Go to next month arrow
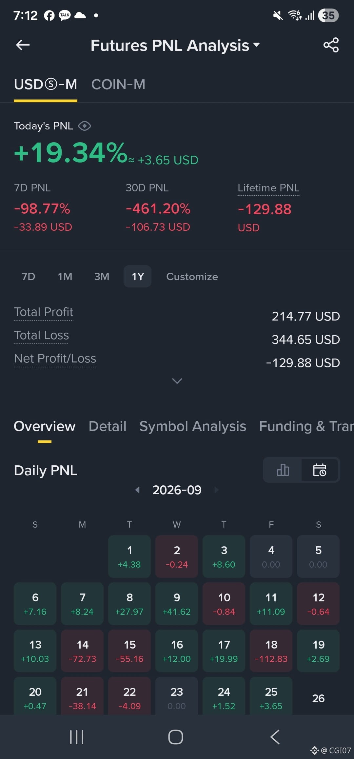Image resolution: width=354 pixels, height=759 pixels. 216,490
